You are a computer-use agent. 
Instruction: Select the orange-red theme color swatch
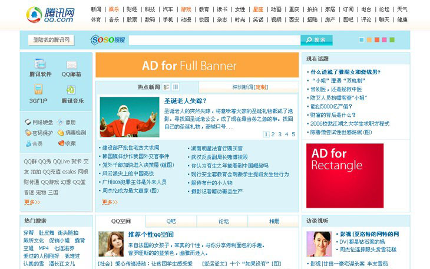[x=377, y=40]
